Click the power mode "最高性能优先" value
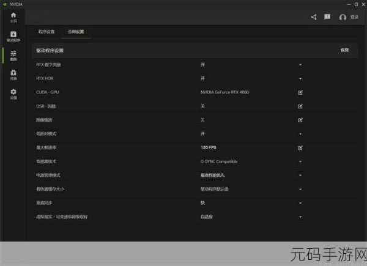 coord(212,175)
